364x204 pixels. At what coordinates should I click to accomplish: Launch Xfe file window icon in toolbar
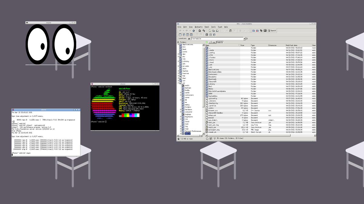pyautogui.click(x=253, y=31)
